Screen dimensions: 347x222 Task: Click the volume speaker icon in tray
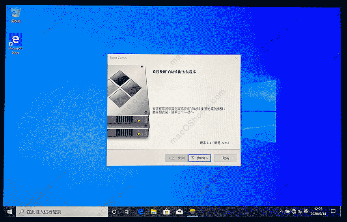pyautogui.click(x=300, y=212)
